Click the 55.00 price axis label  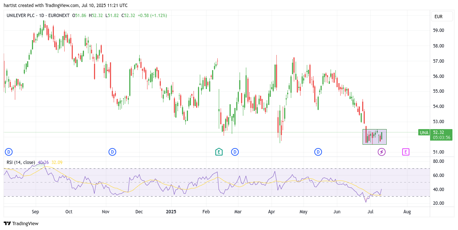pos(439,91)
